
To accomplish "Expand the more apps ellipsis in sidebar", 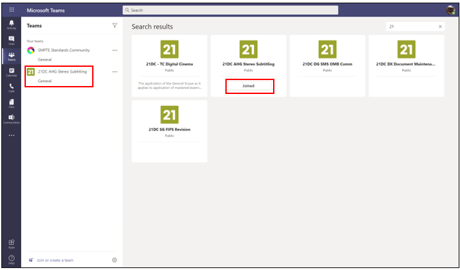I will 11,135.
